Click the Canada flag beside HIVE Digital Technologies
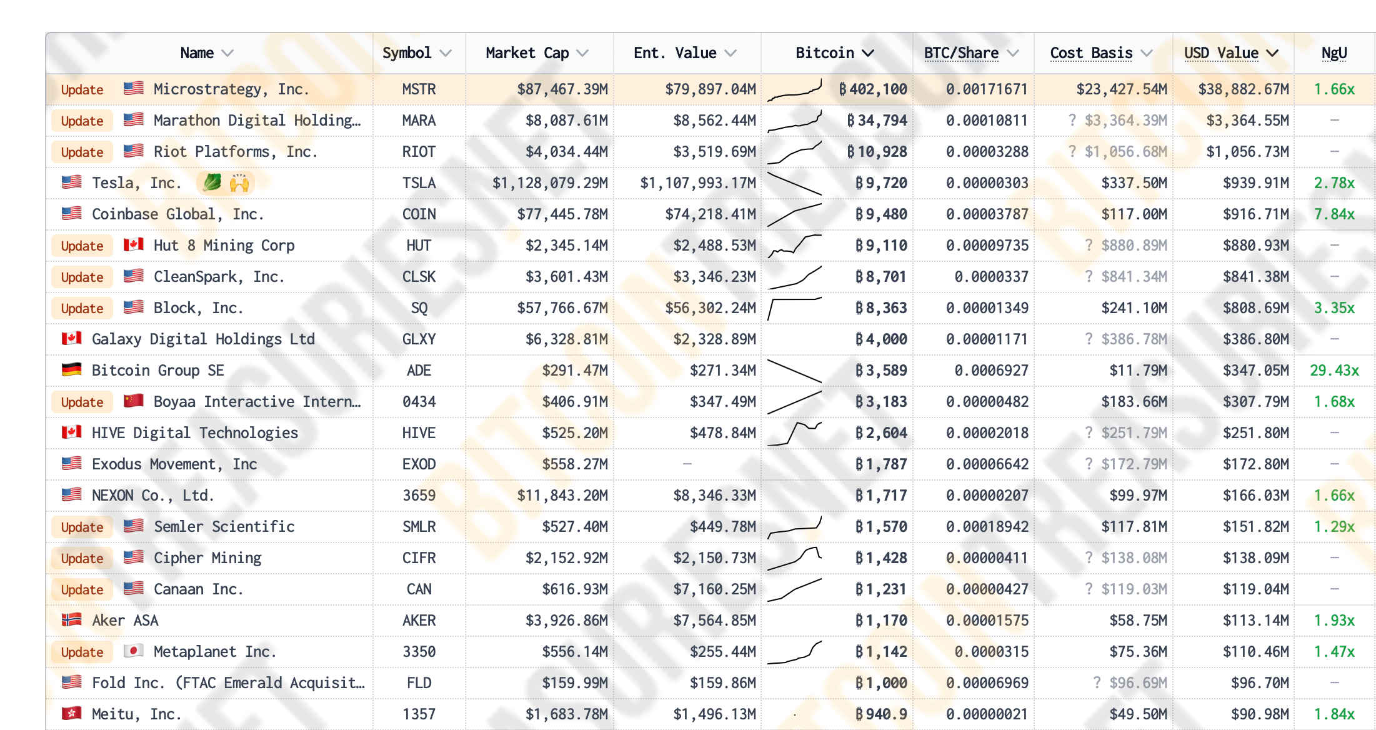This screenshot has width=1376, height=730. tap(71, 432)
